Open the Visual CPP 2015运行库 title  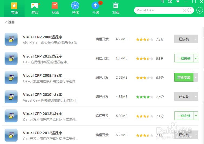coord(42,56)
